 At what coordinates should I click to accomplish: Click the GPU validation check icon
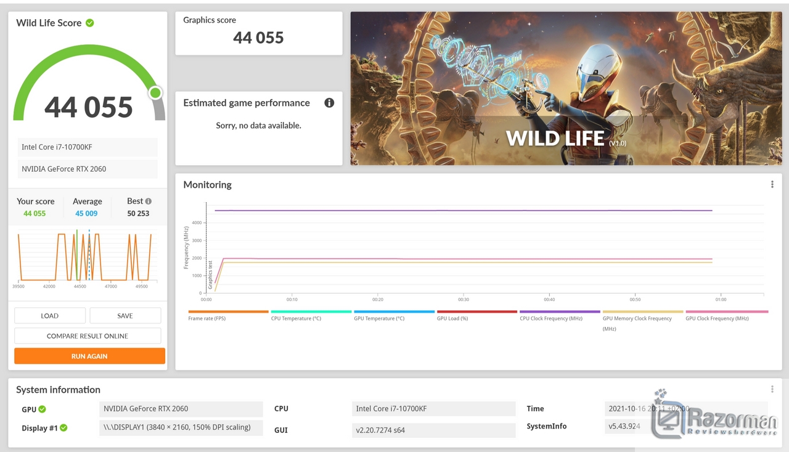(x=42, y=409)
